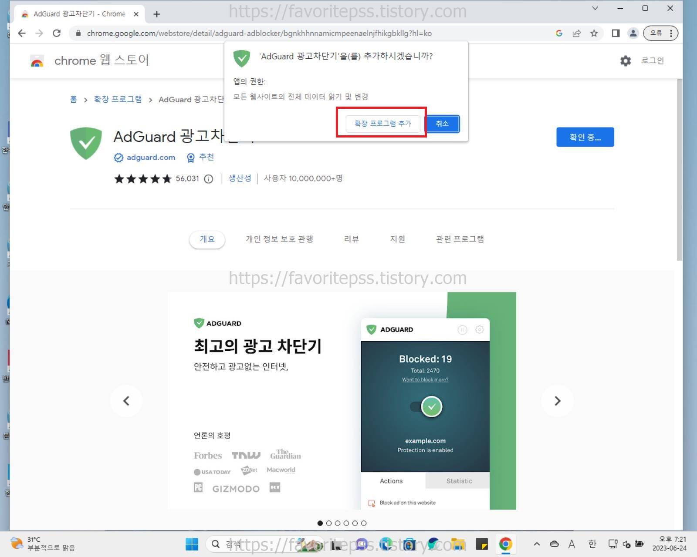The height and width of the screenshot is (557, 697).
Task: Open a new browser tab
Action: click(157, 14)
